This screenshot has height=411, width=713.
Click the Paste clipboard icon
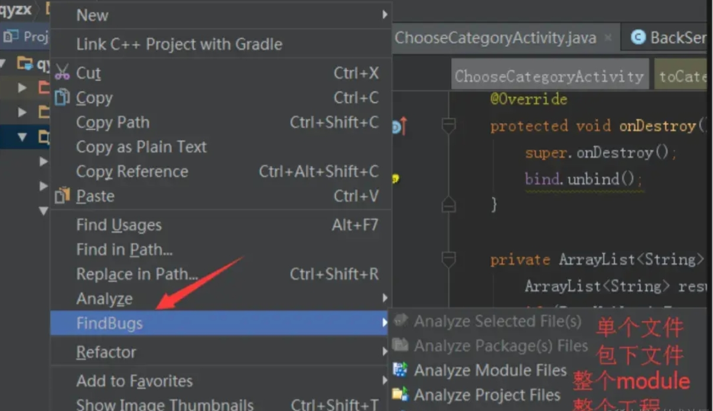pyautogui.click(x=62, y=195)
